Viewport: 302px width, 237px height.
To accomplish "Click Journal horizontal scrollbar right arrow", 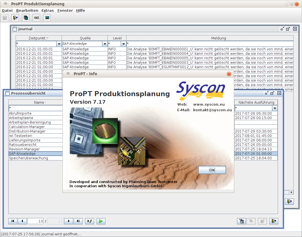I will 291,192.
